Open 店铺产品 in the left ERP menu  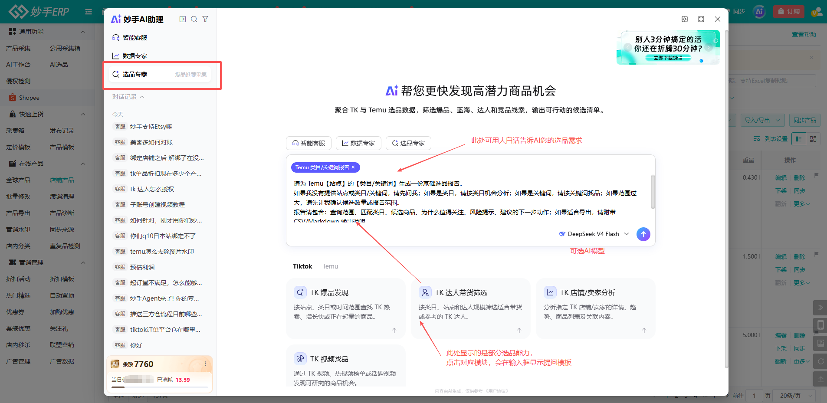[62, 180]
